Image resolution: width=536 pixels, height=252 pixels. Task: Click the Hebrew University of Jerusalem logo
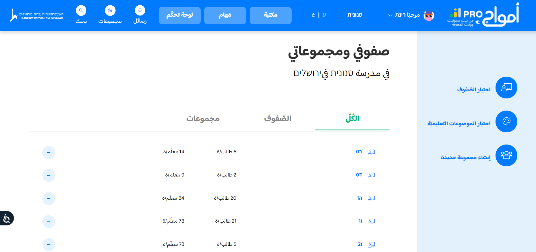(37, 16)
